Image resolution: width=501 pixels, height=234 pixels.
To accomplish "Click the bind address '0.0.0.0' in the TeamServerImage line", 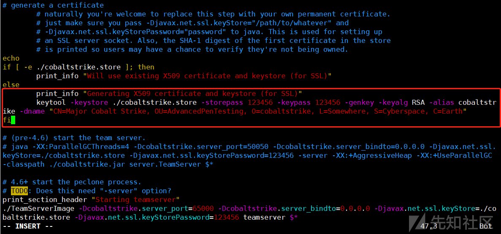I will (355, 208).
